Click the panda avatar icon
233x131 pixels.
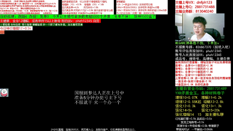4,93
